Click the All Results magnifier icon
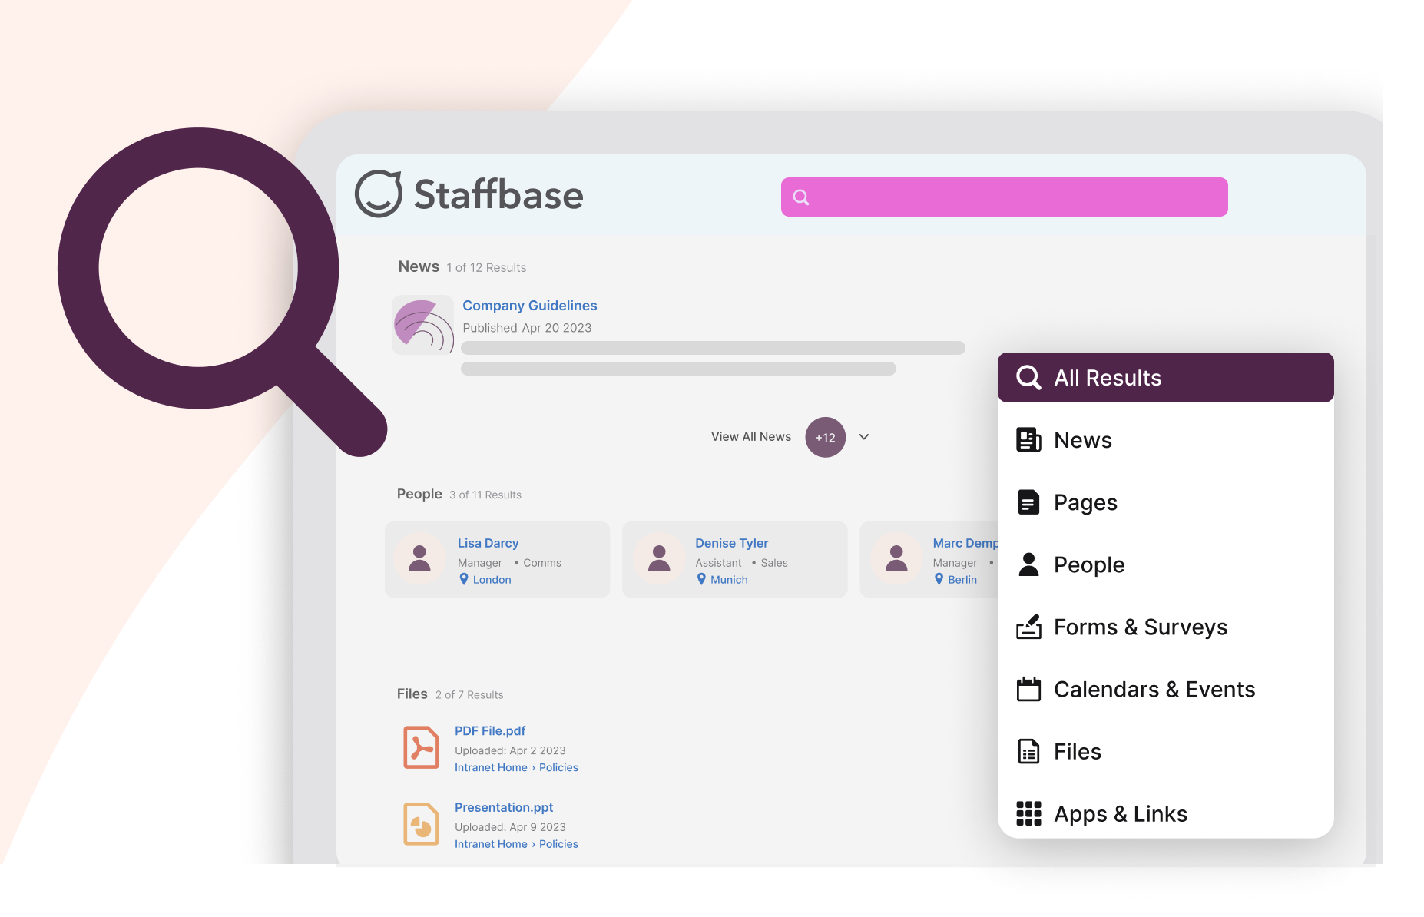 tap(1028, 377)
